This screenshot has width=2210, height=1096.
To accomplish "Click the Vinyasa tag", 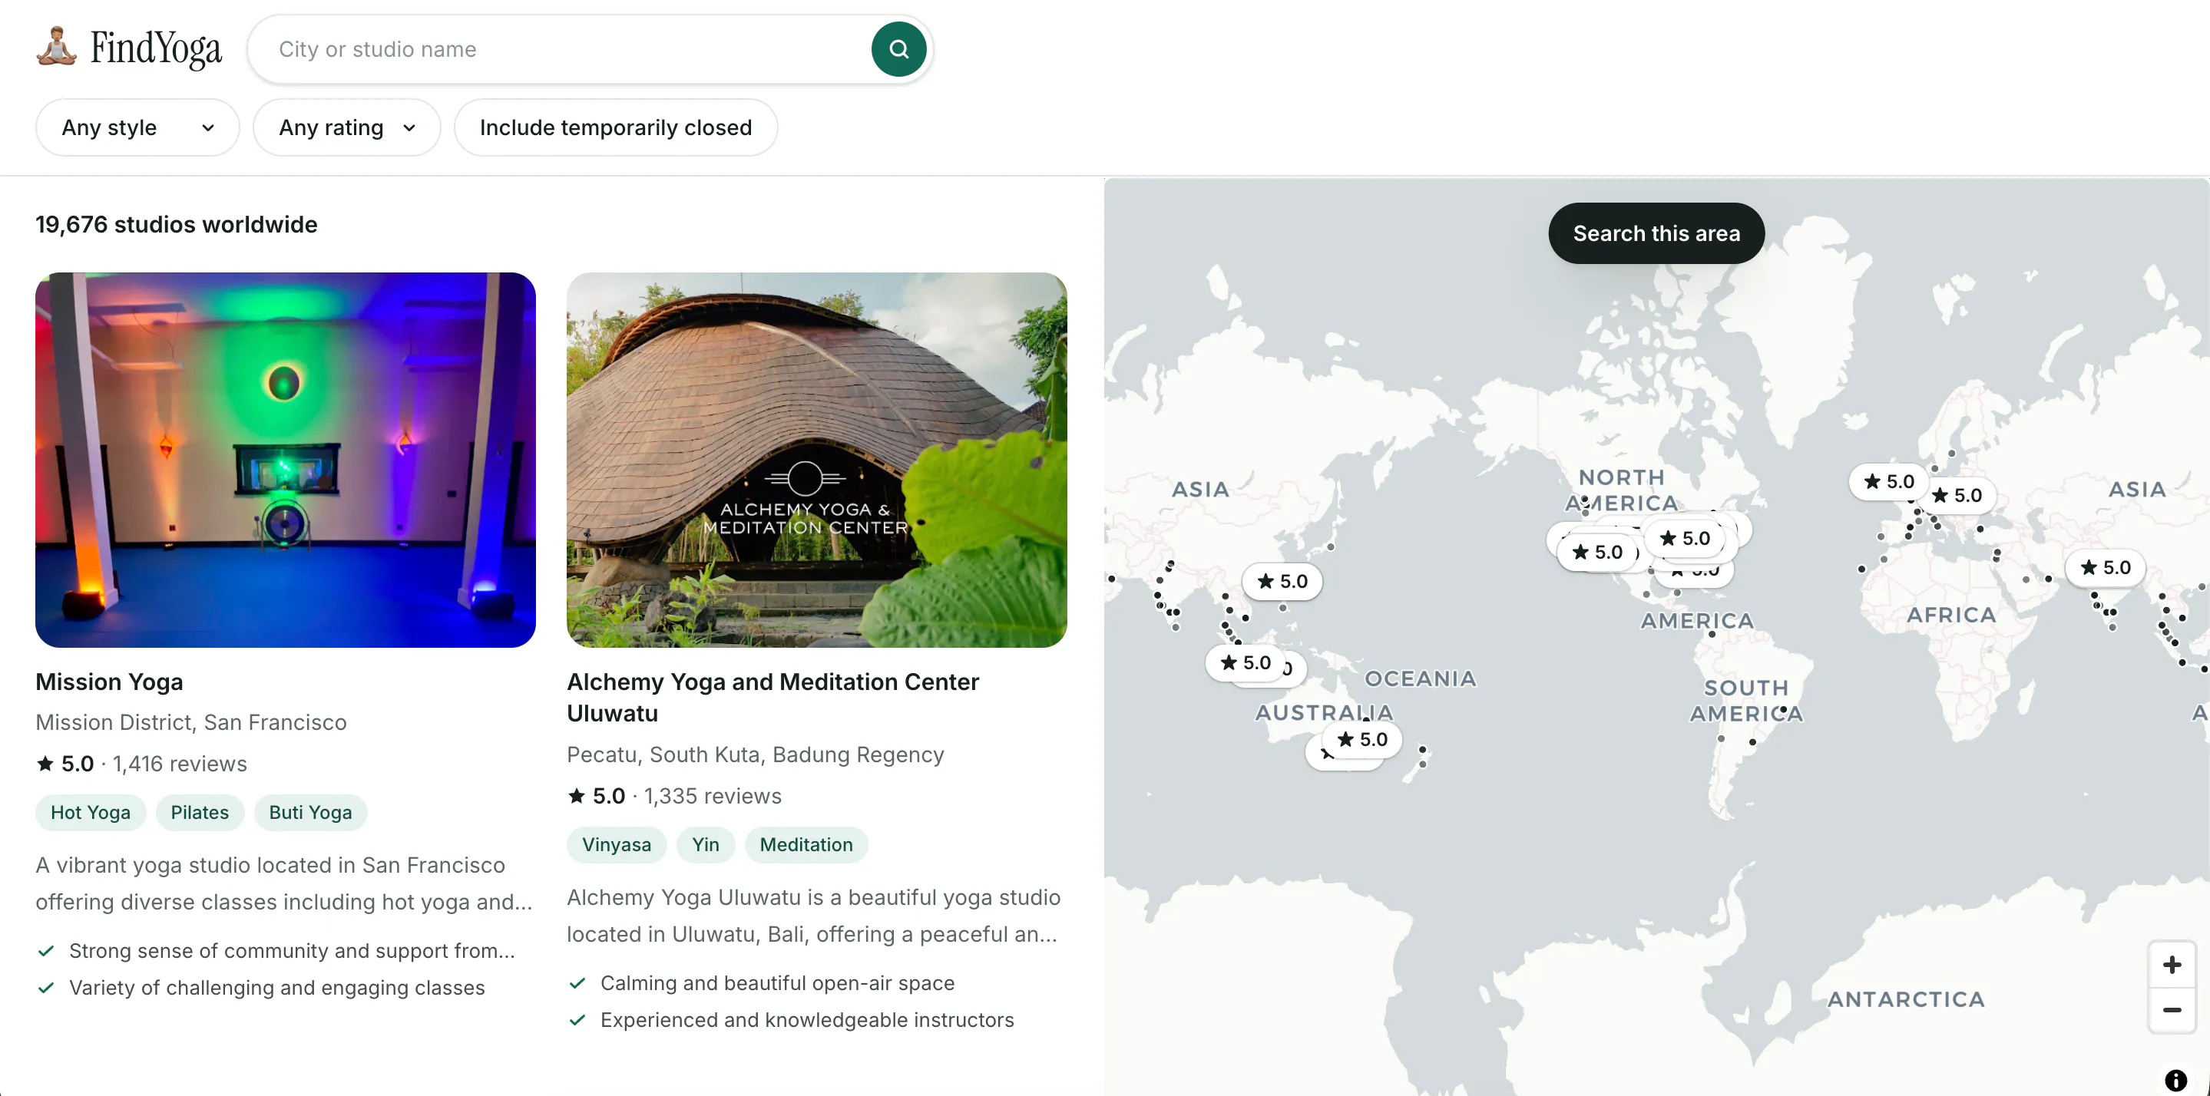I will 616,845.
